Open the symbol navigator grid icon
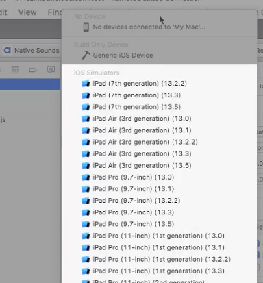Image resolution: width=263 pixels, height=283 pixels. coord(15,70)
